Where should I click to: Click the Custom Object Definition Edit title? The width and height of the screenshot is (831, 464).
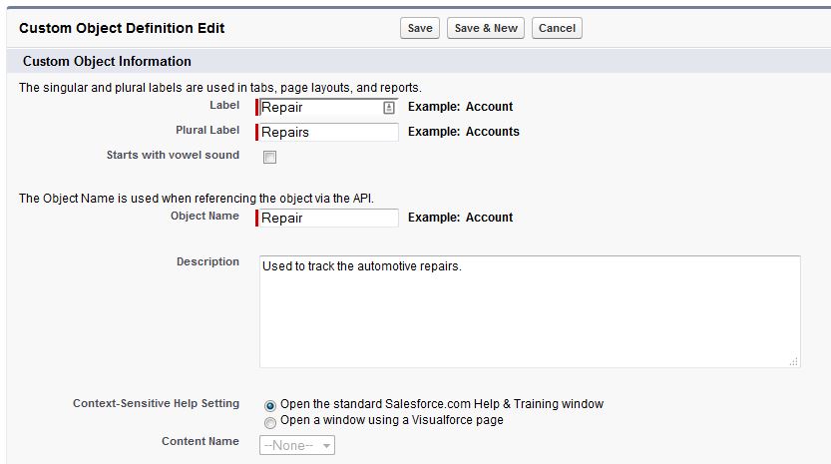tap(122, 28)
